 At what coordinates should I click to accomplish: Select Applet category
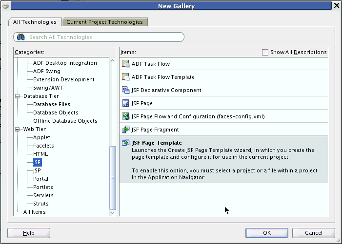41,137
